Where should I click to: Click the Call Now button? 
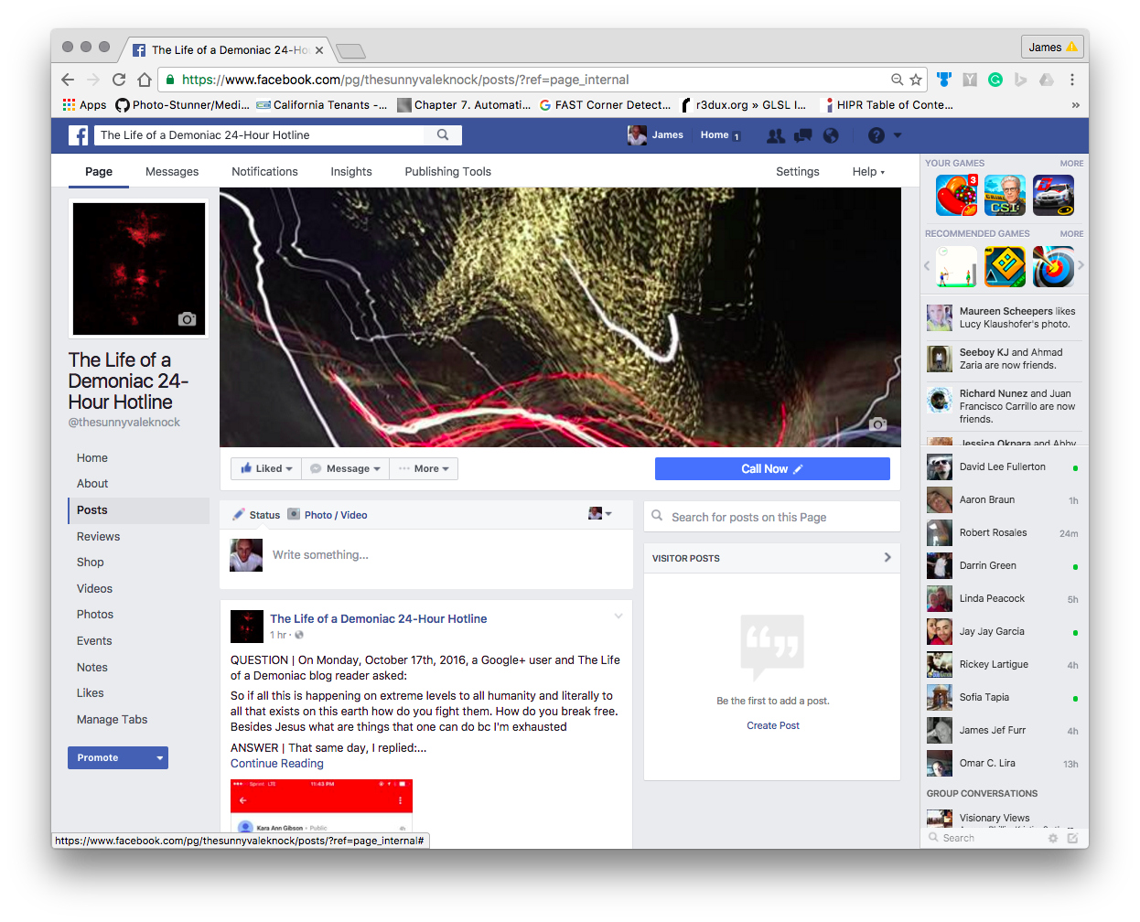click(x=772, y=469)
